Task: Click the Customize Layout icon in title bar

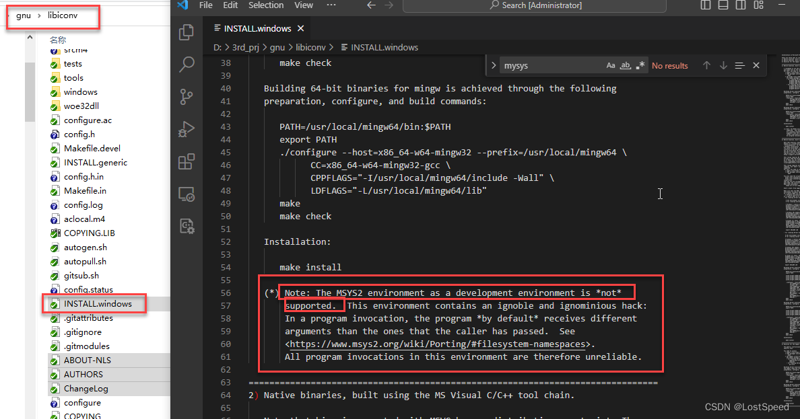Action: (x=758, y=5)
